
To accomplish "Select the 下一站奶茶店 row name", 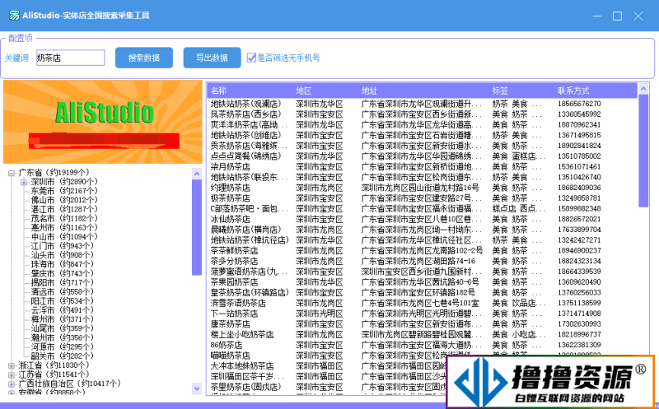I will pos(234,314).
